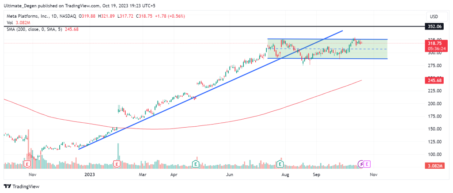Screen dimensions: 453x193
Task: Click the 125.00 price axis label
Action: [x=434, y=142]
